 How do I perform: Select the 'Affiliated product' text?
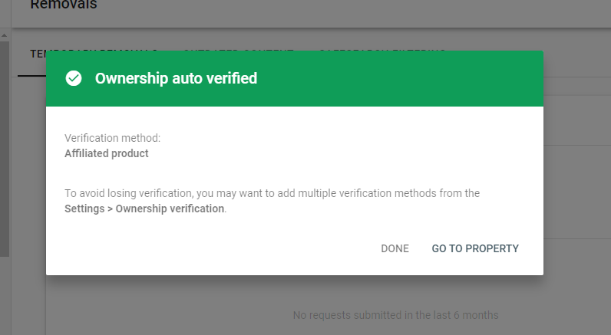point(107,153)
